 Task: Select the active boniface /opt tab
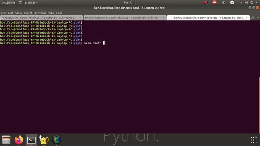tap(208, 18)
